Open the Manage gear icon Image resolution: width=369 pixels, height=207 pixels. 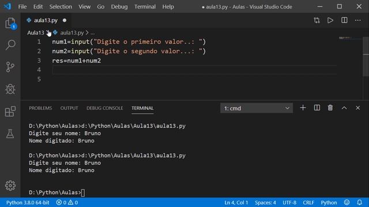10,186
